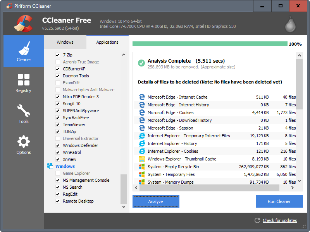Select 'System - Empty Recycle Bin' row text

click(x=173, y=167)
